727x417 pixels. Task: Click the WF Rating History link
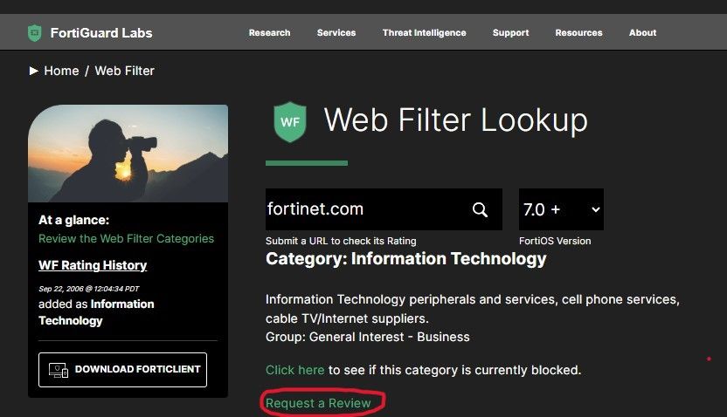(x=93, y=265)
